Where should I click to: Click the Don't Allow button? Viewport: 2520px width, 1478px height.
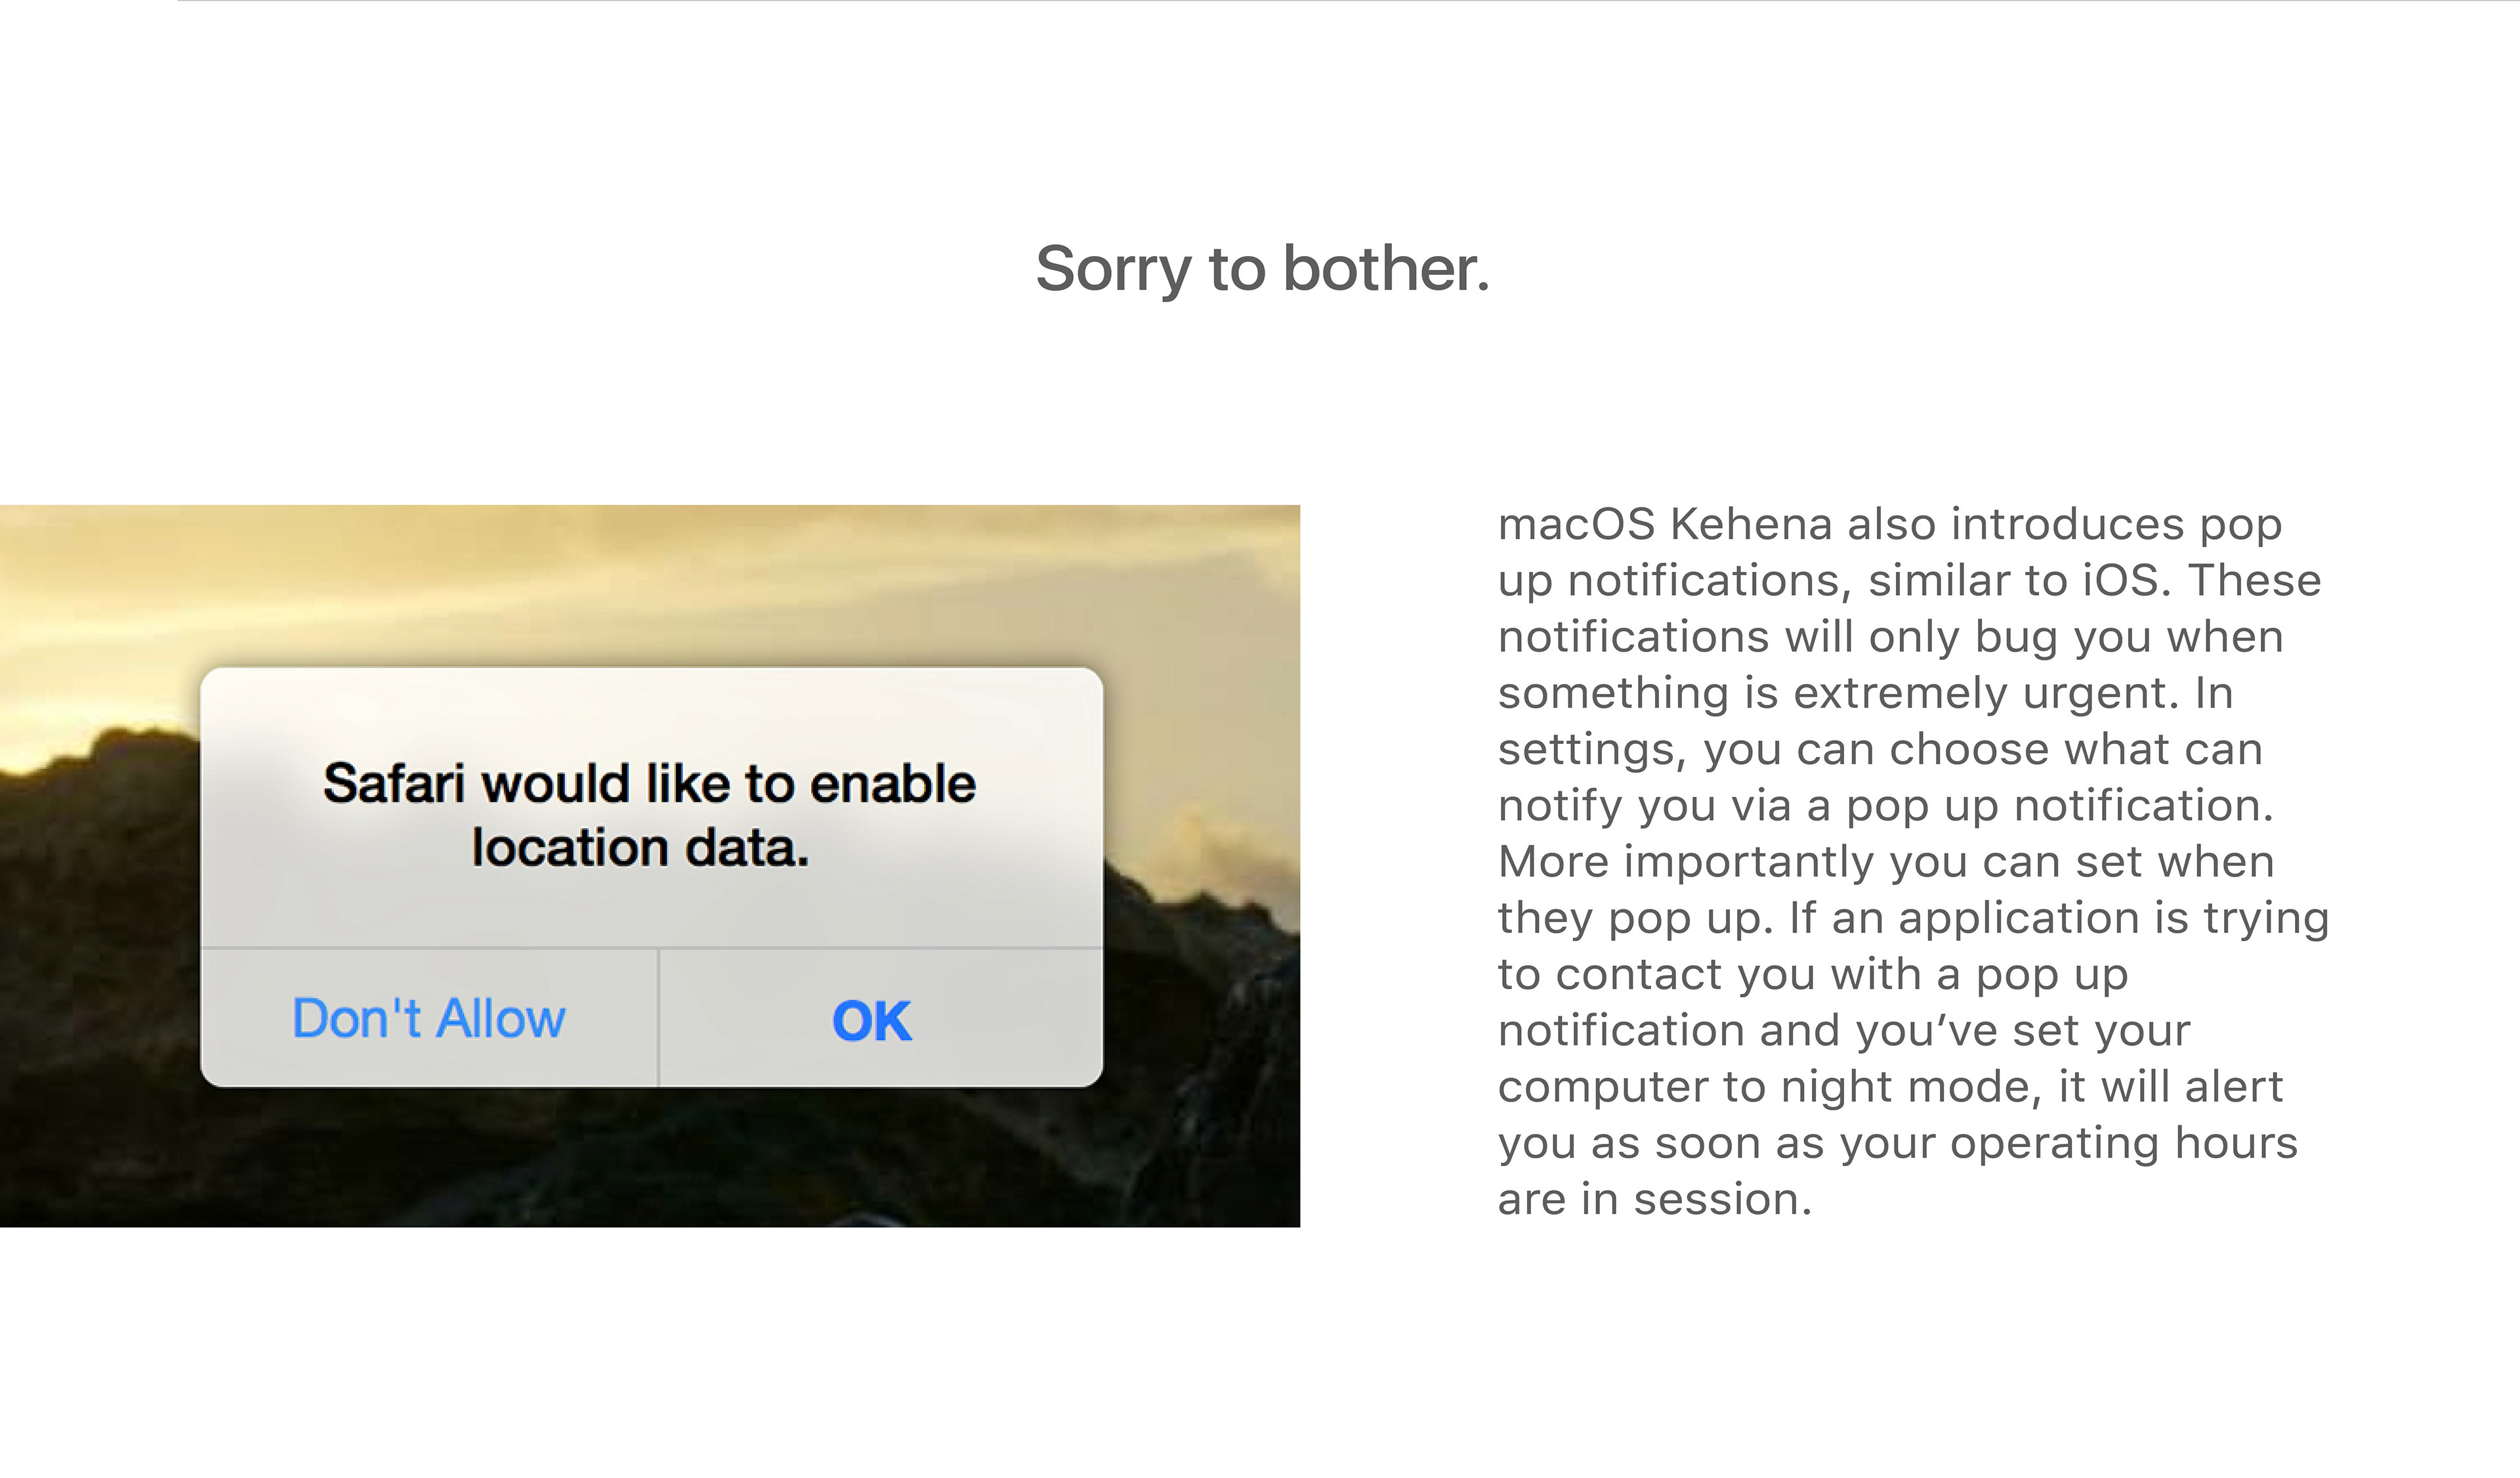[428, 1018]
